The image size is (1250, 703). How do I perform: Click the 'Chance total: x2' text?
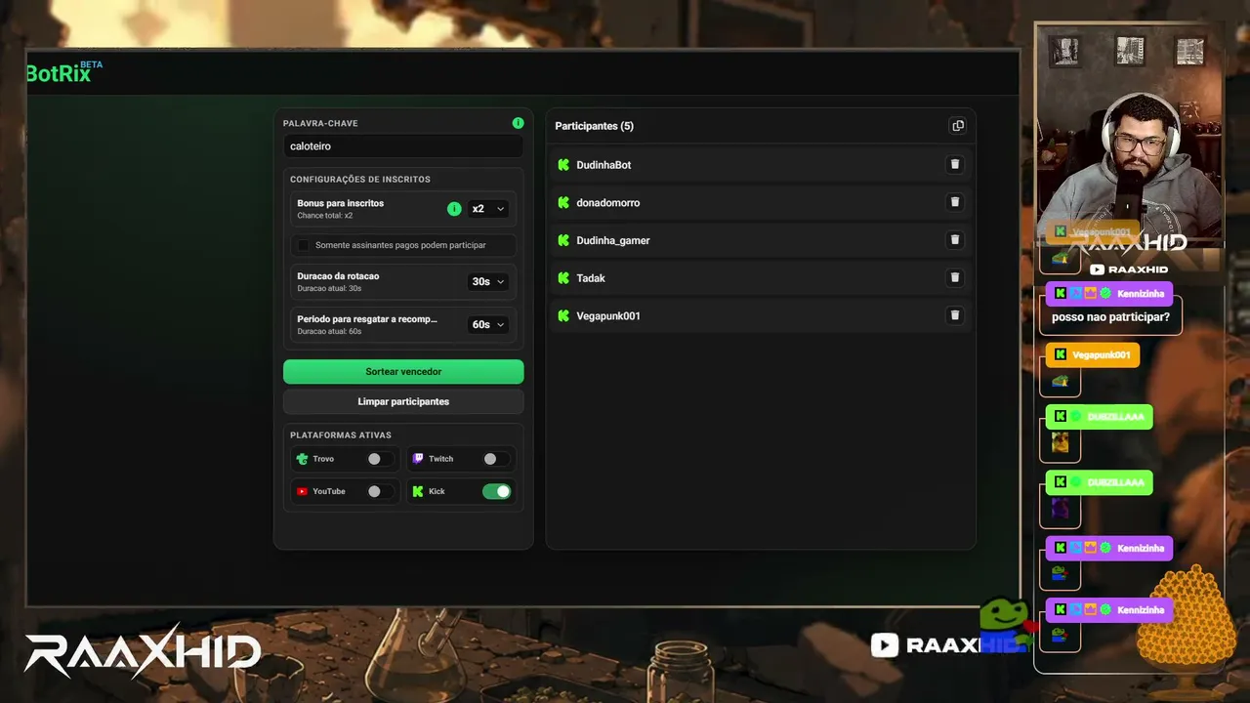(x=325, y=216)
